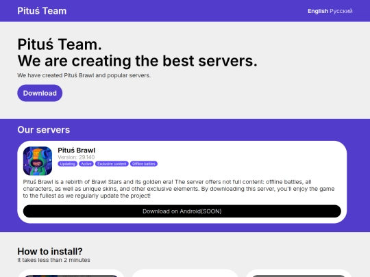
Task: Select the Exclusive content tag
Action: [112, 163]
